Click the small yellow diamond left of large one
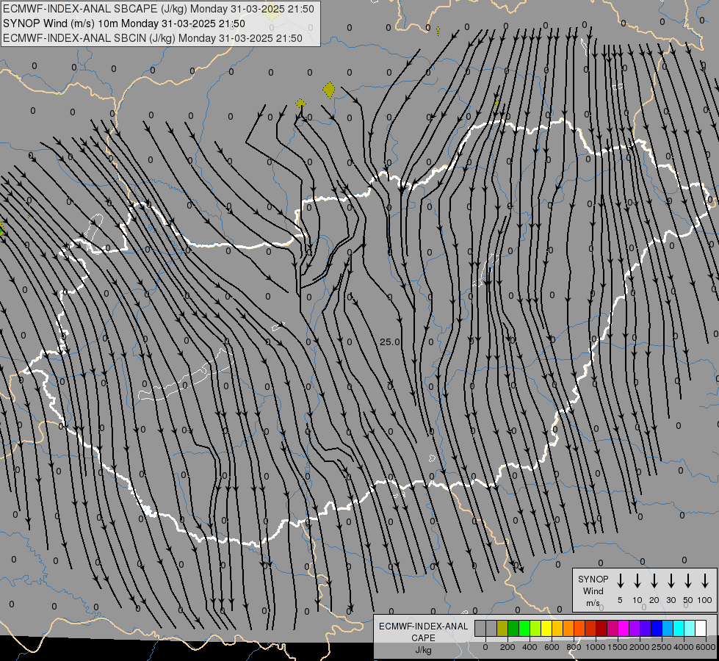Image resolution: width=719 pixels, height=661 pixels. [x=300, y=104]
